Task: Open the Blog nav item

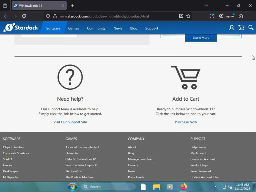Action: tap(134, 28)
